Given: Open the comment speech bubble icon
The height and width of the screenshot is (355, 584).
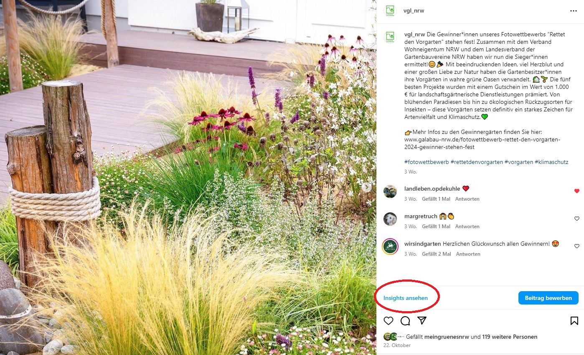Looking at the screenshot, I should [x=405, y=321].
